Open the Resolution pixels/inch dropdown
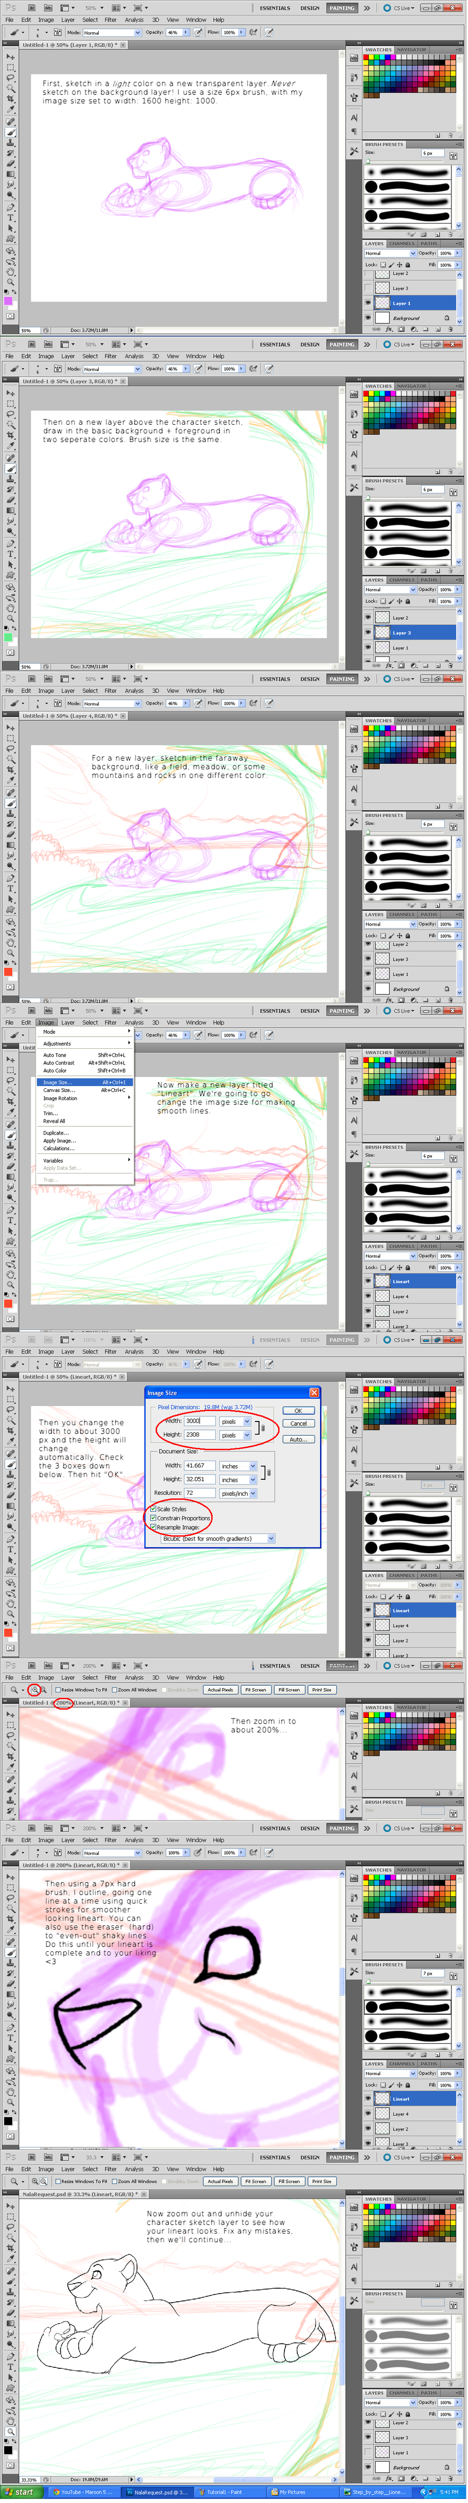Screen dimensions: 468x2503 click(x=238, y=1493)
